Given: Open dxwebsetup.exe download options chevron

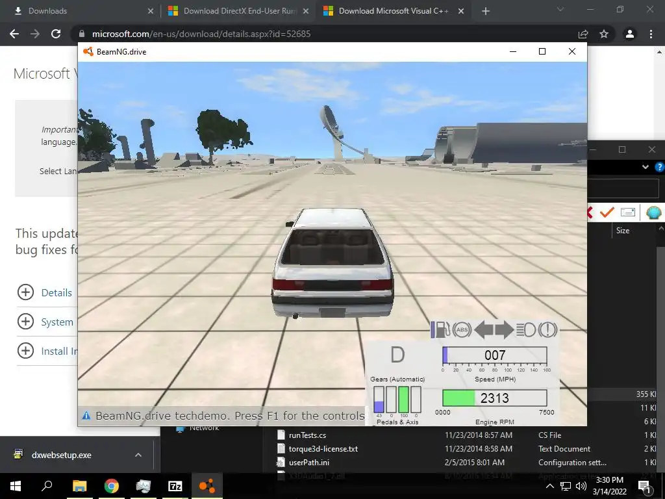Looking at the screenshot, I should (x=138, y=455).
